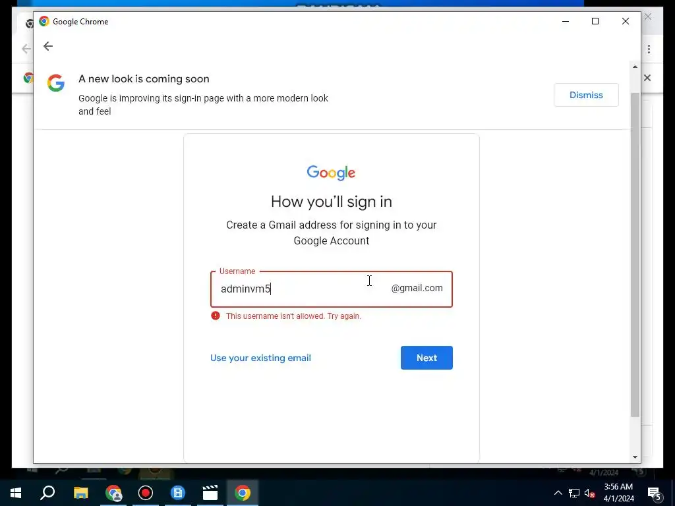Open the clapperboard video app on taskbar
Image resolution: width=675 pixels, height=506 pixels.
210,493
